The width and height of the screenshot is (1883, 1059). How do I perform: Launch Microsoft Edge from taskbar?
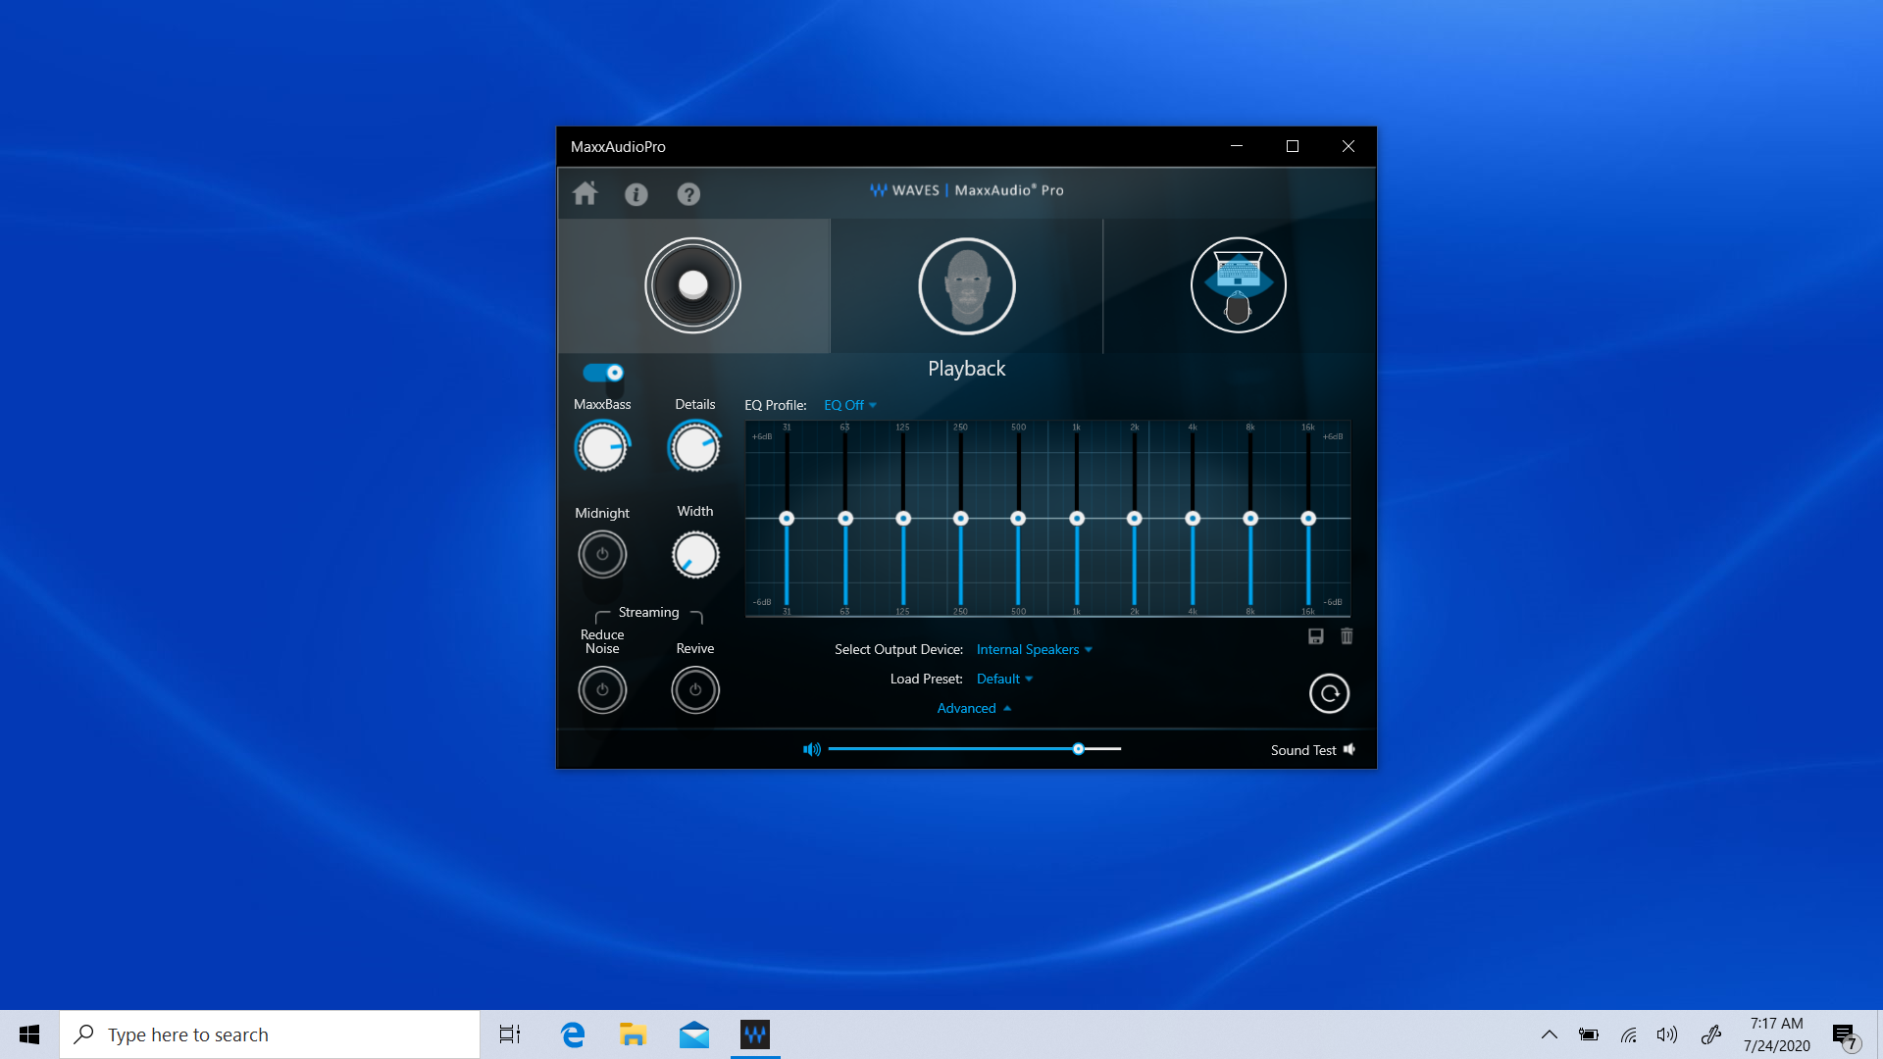[x=573, y=1034]
